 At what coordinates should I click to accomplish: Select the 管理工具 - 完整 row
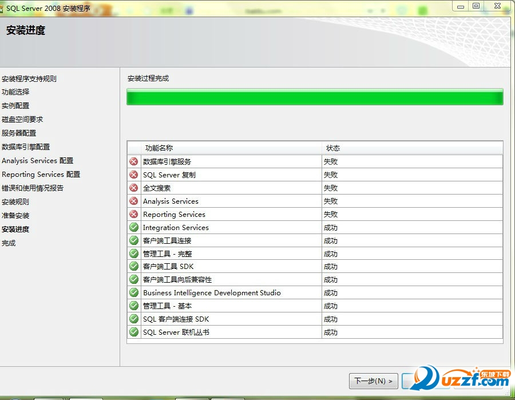[x=168, y=254]
